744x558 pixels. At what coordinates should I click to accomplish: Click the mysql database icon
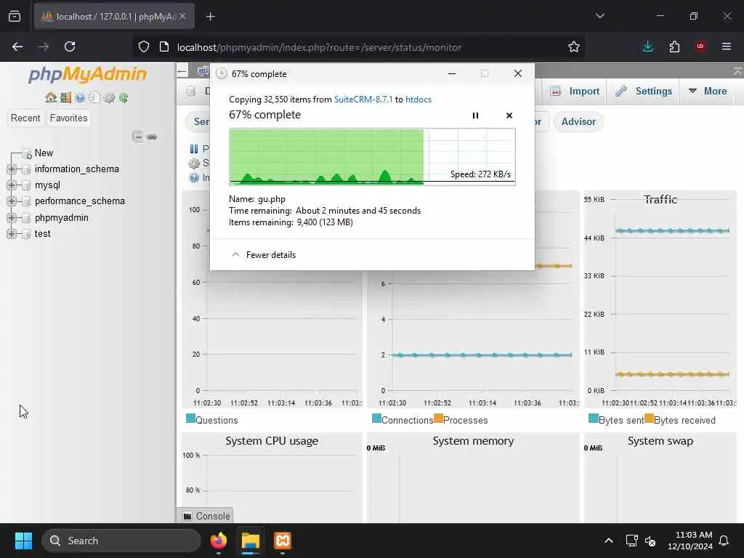coord(27,185)
